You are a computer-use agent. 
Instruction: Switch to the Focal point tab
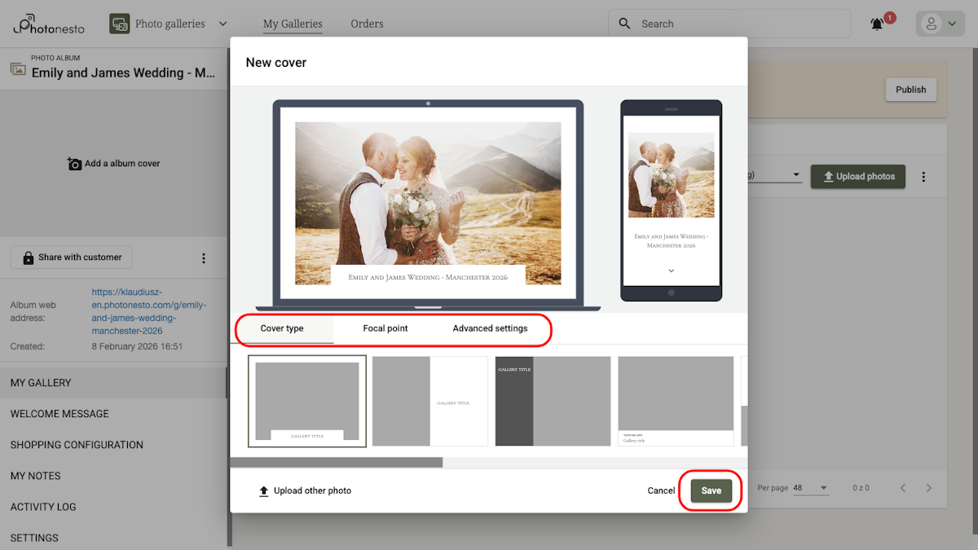coord(385,328)
